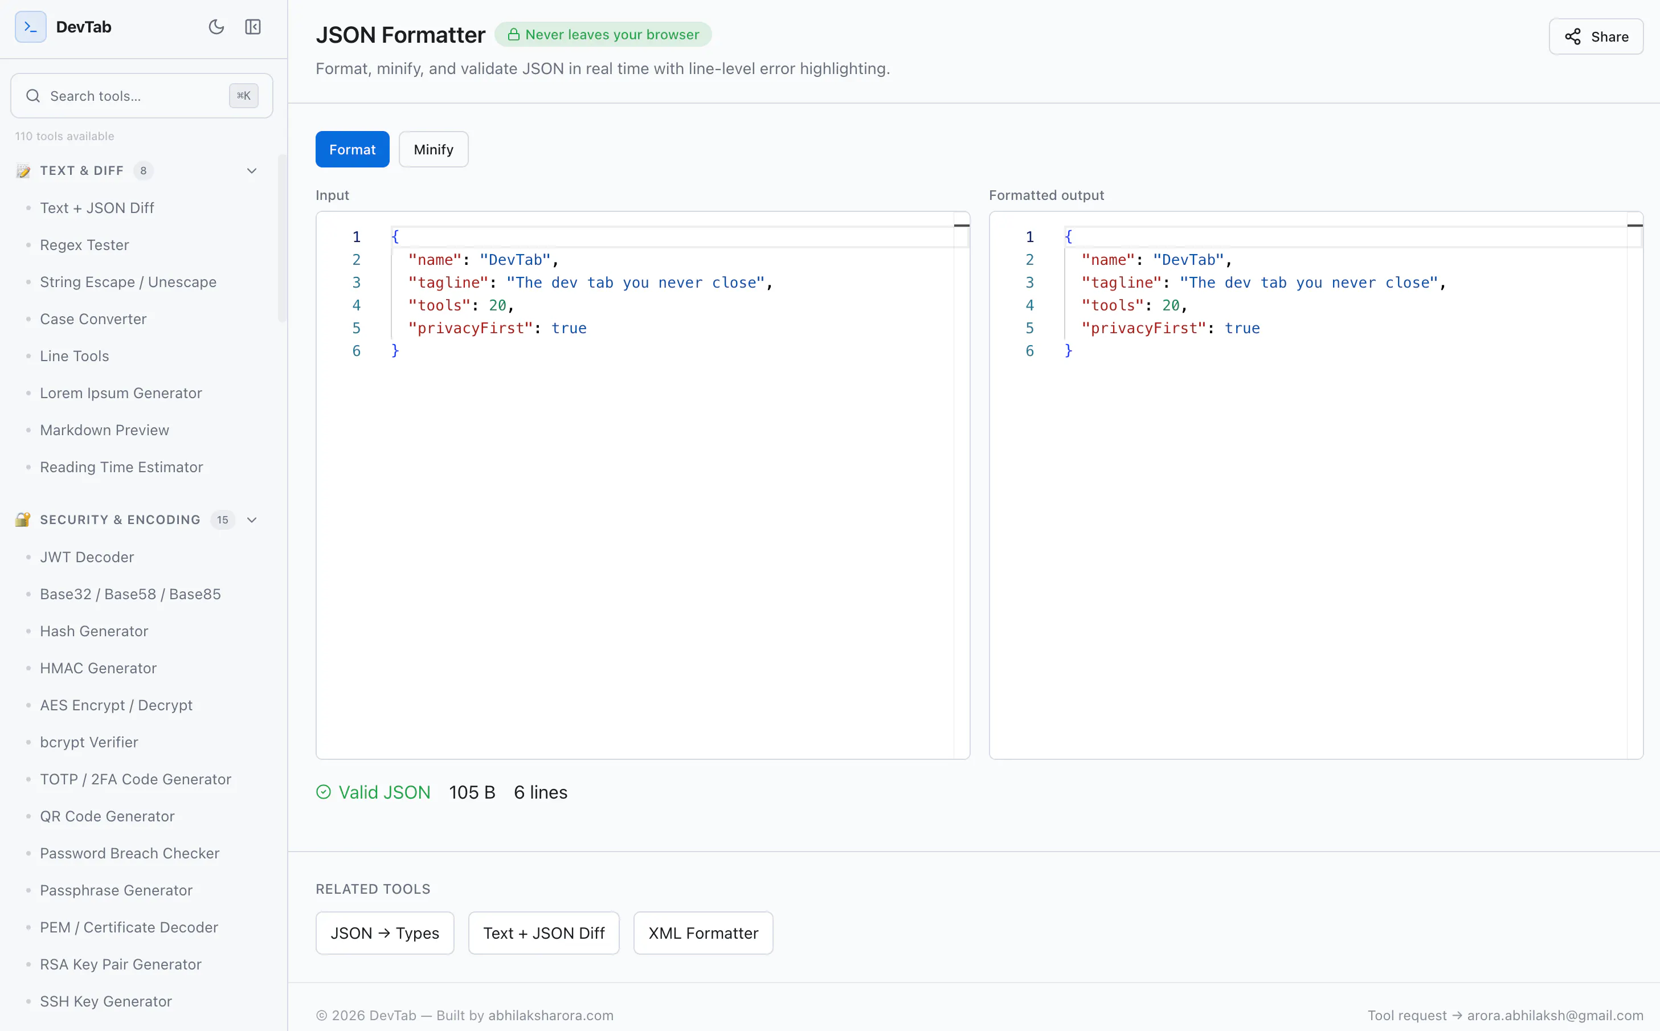This screenshot has width=1660, height=1031.
Task: Click the Text & Diff memo icon
Action: click(x=23, y=170)
